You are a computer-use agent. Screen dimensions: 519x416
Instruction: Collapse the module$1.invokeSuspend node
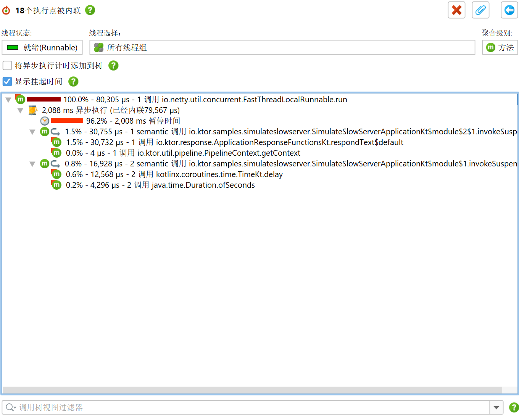32,164
